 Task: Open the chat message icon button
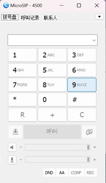coord(89,132)
